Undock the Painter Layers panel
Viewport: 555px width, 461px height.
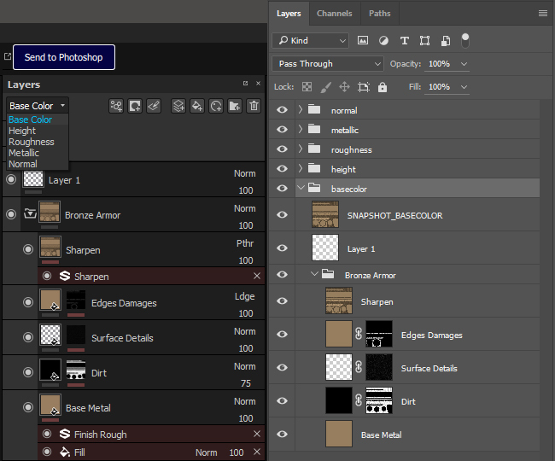(x=245, y=83)
